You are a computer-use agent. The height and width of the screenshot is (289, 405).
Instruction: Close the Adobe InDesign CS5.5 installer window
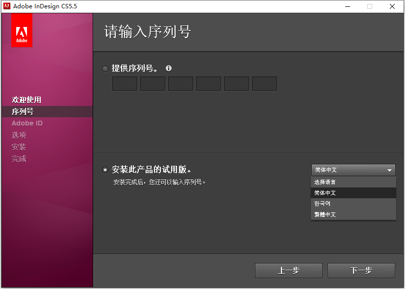click(x=392, y=6)
